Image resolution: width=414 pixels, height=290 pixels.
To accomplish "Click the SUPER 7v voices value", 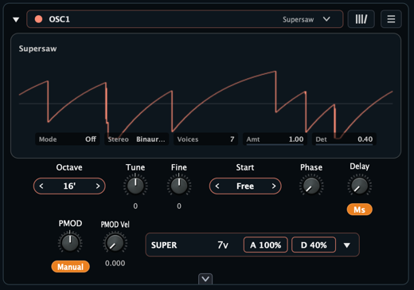I will (223, 245).
